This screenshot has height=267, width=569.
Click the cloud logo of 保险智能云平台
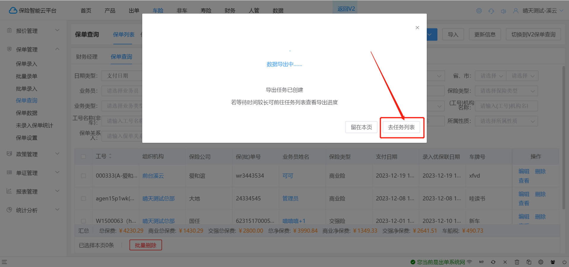(x=13, y=11)
